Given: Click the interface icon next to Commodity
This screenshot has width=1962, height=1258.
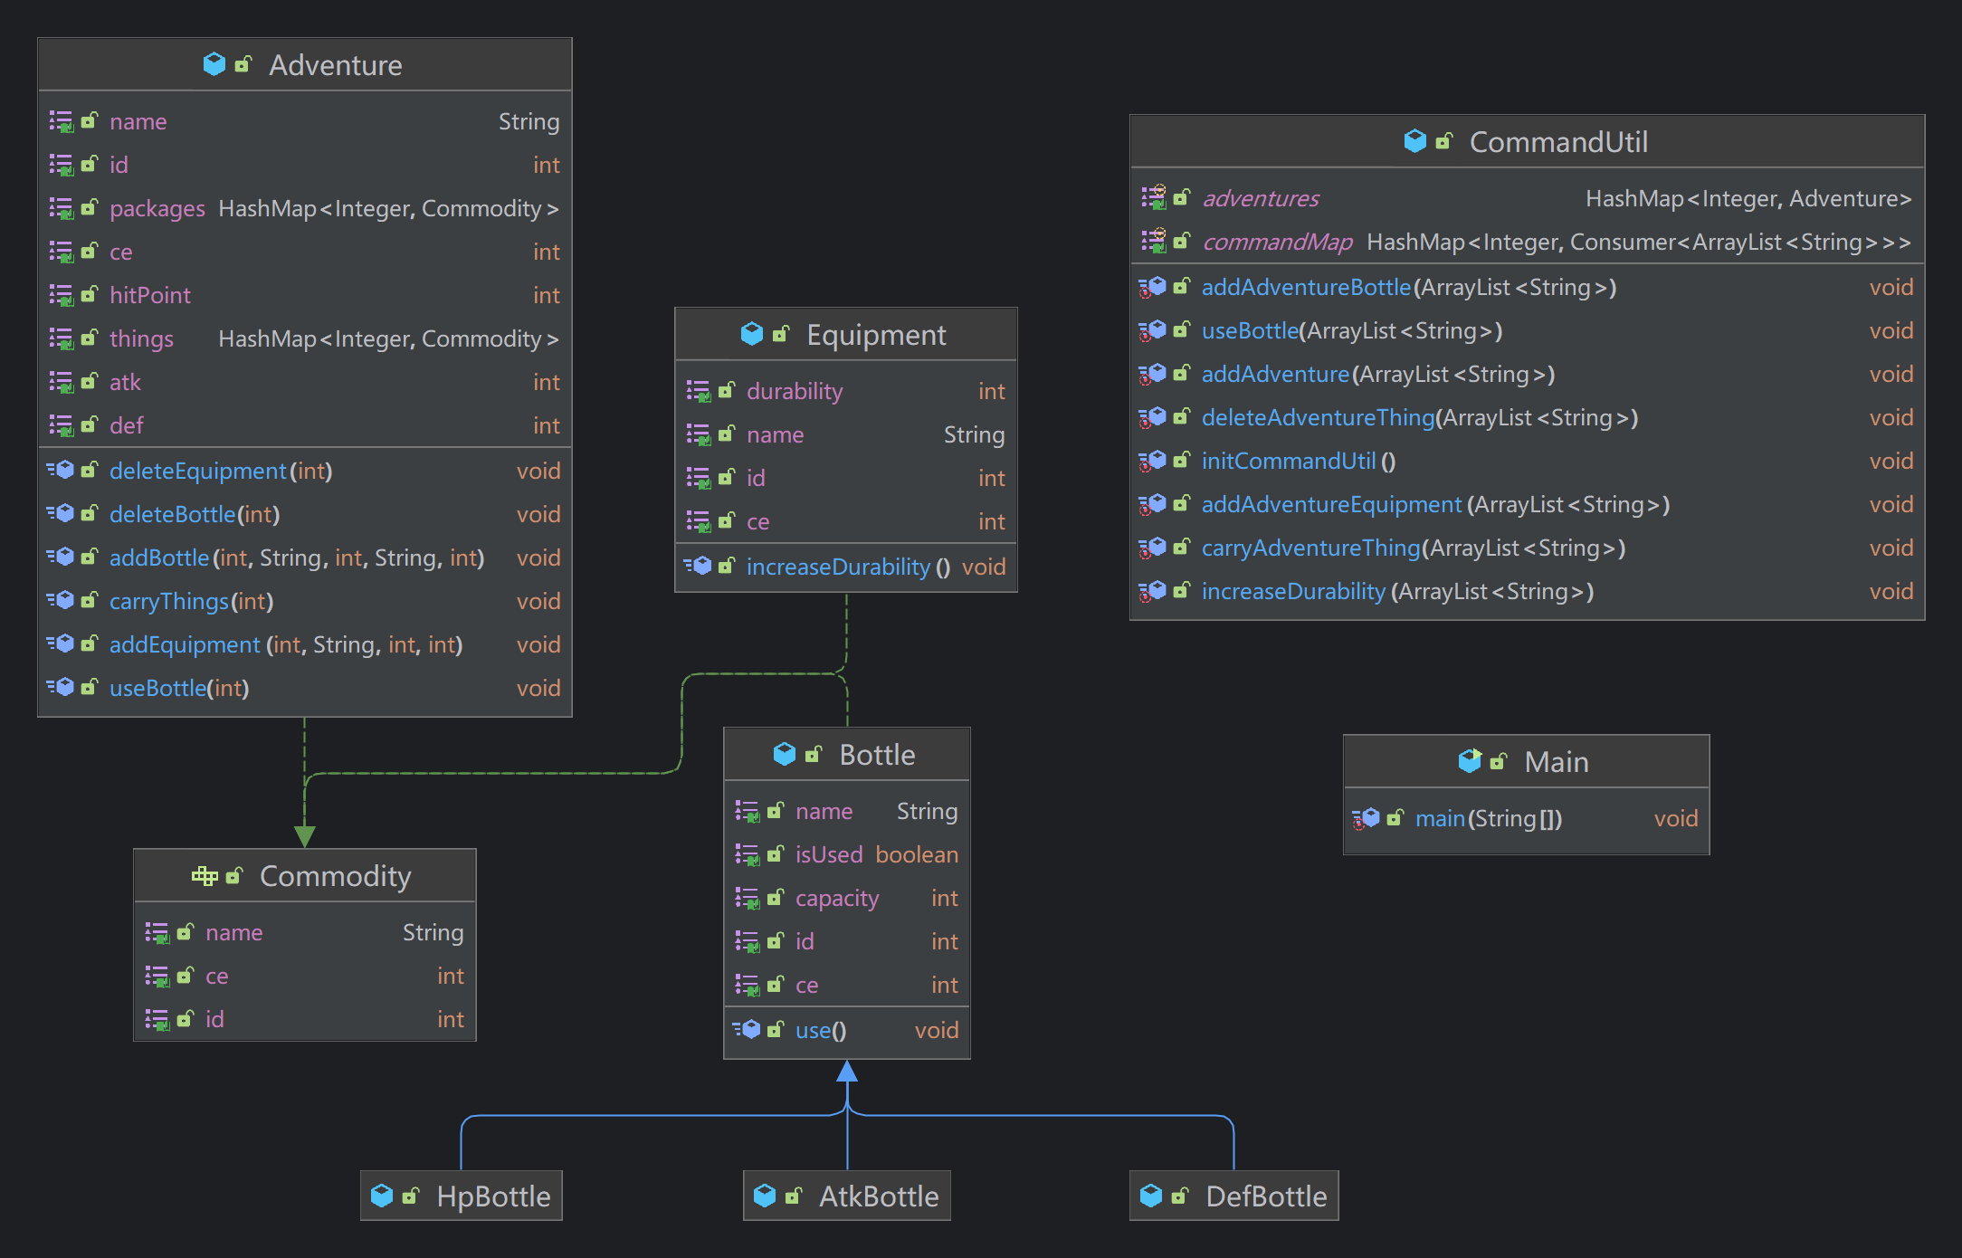Looking at the screenshot, I should click(205, 875).
